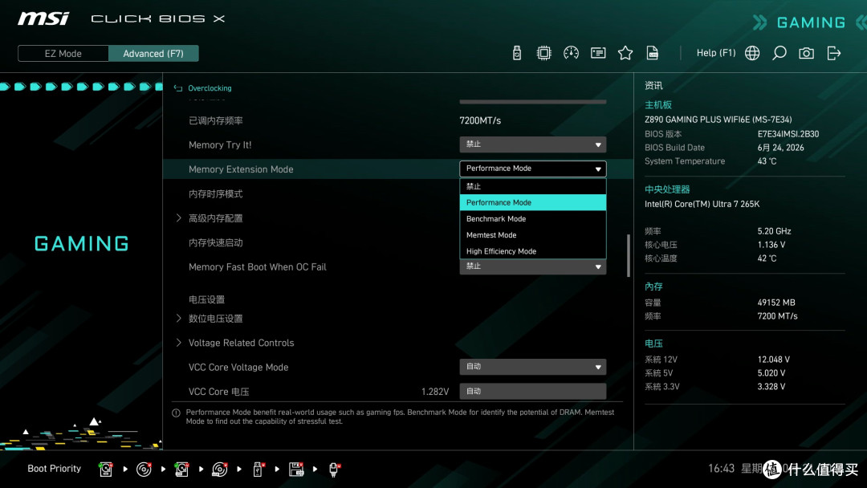Open the M-Flash USB drive icon
Viewport: 867px width, 488px height.
pyautogui.click(x=517, y=53)
